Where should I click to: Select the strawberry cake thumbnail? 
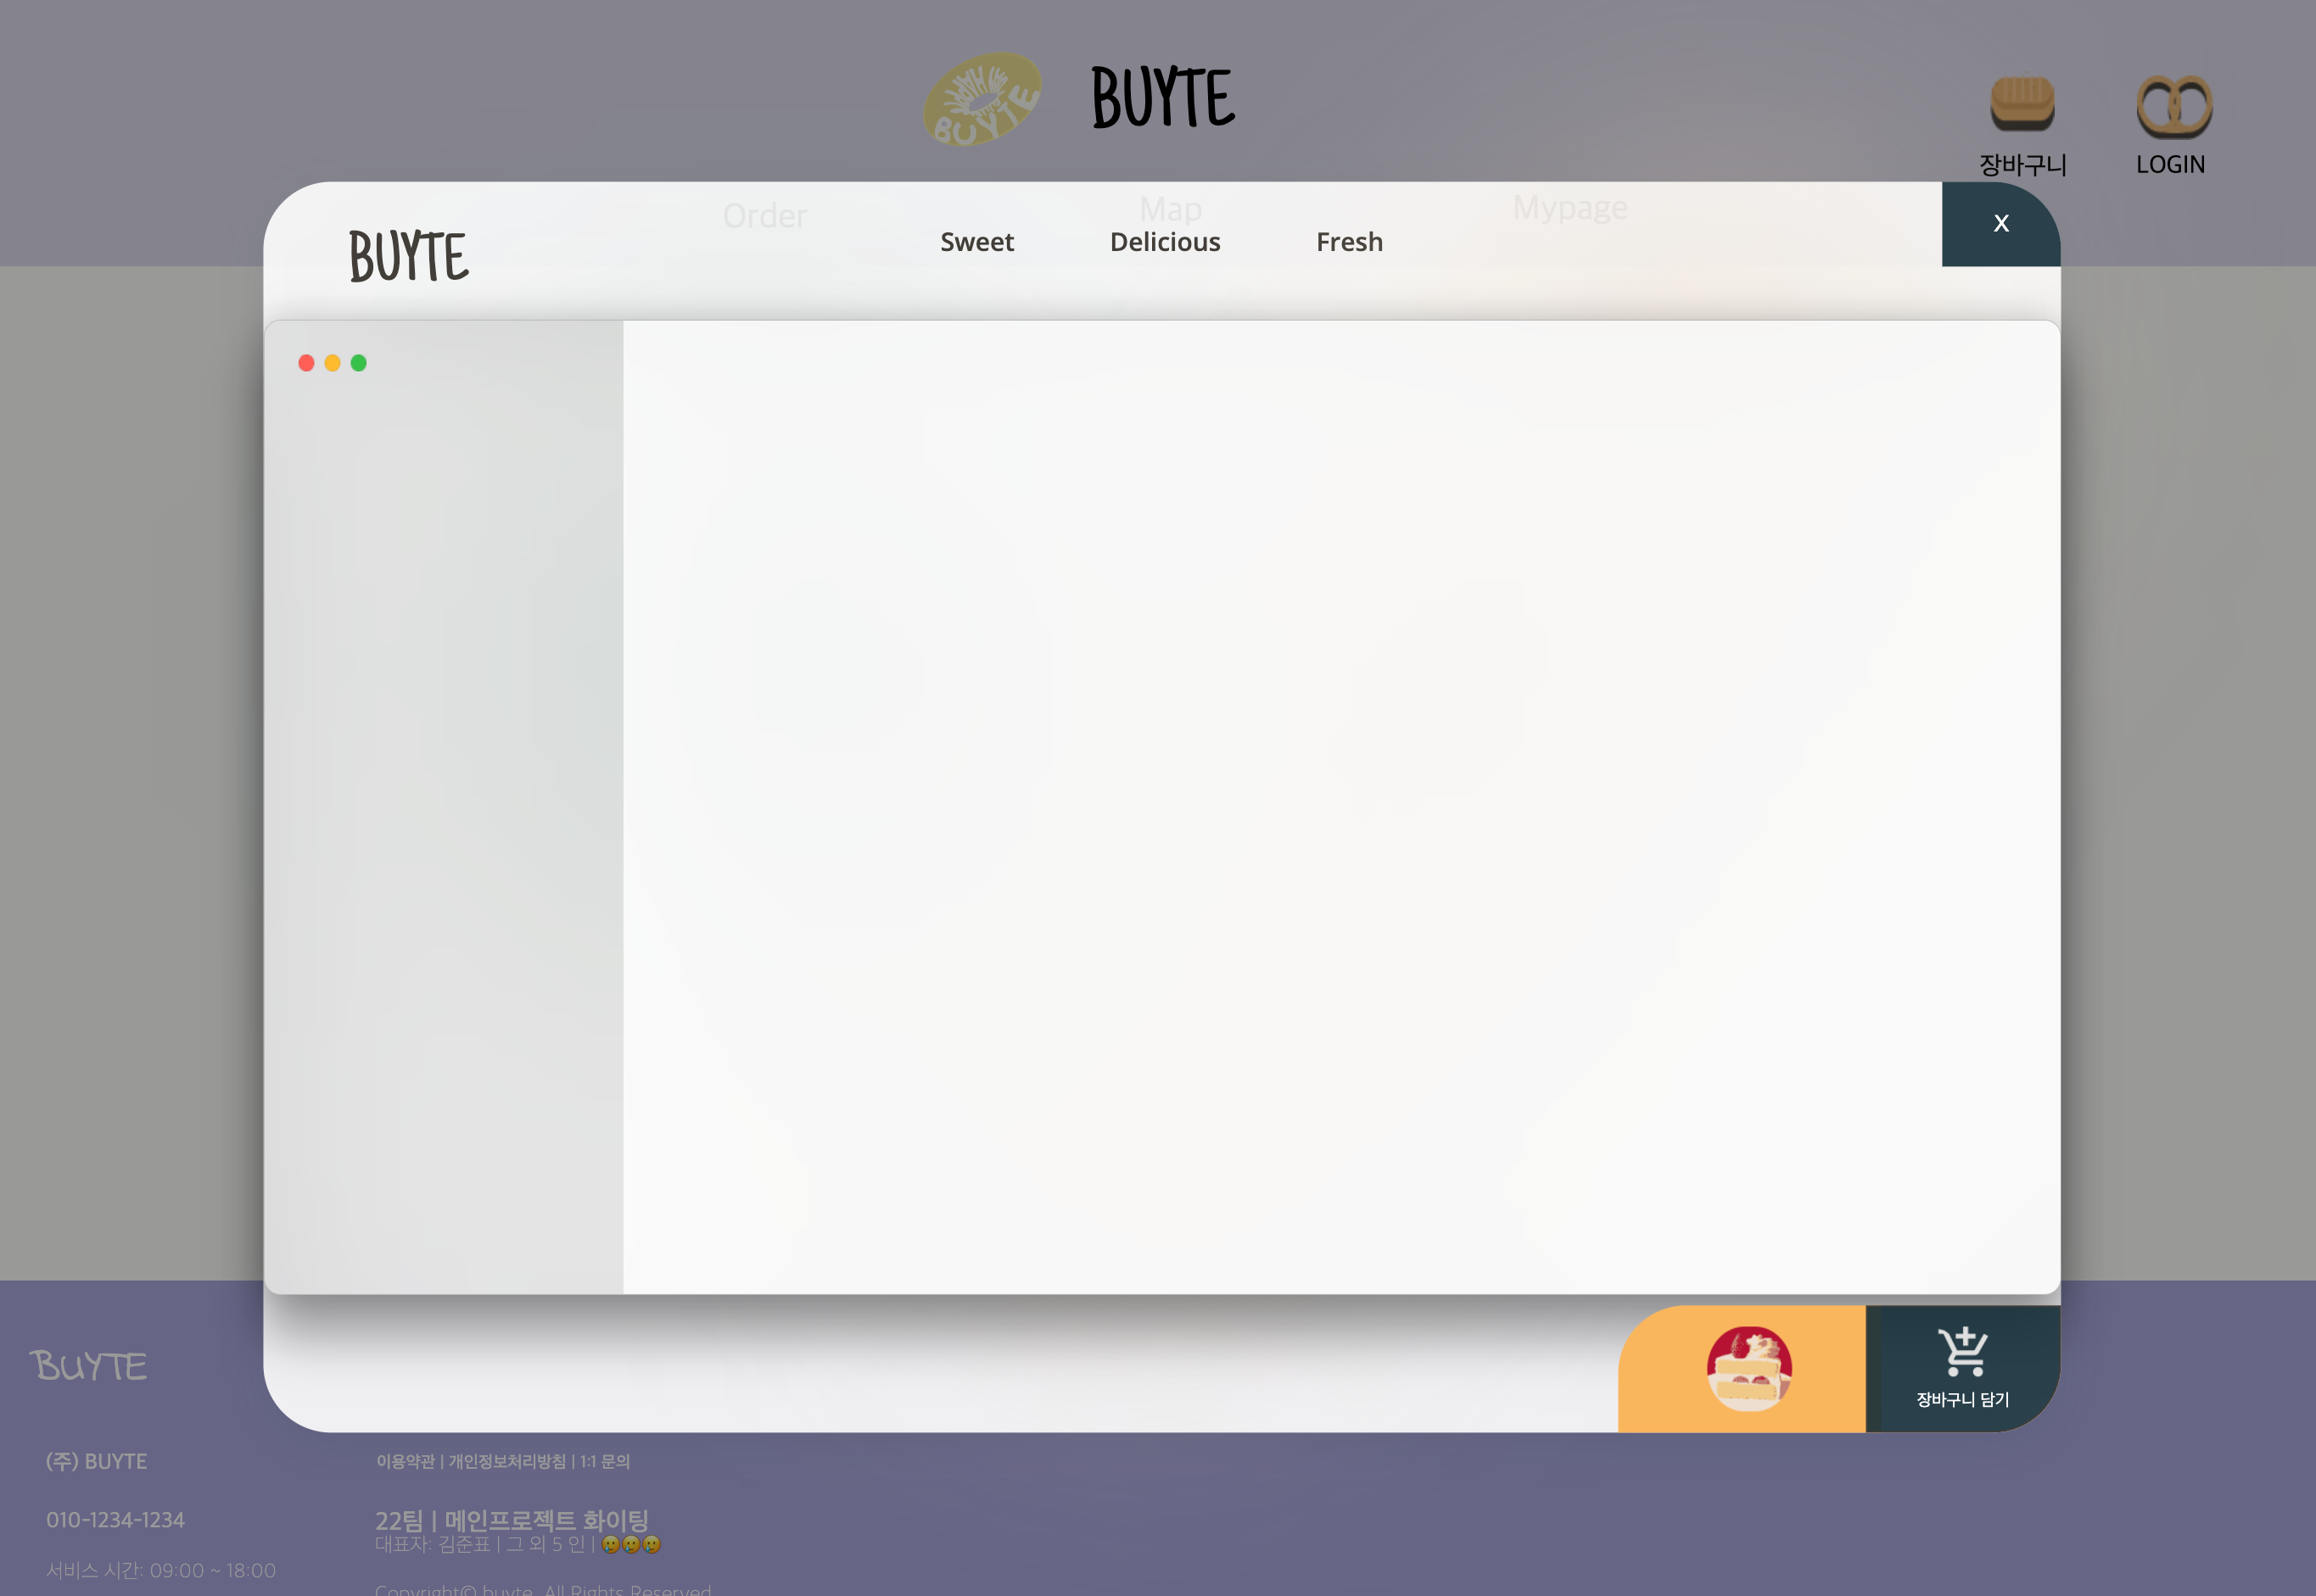(x=1748, y=1368)
